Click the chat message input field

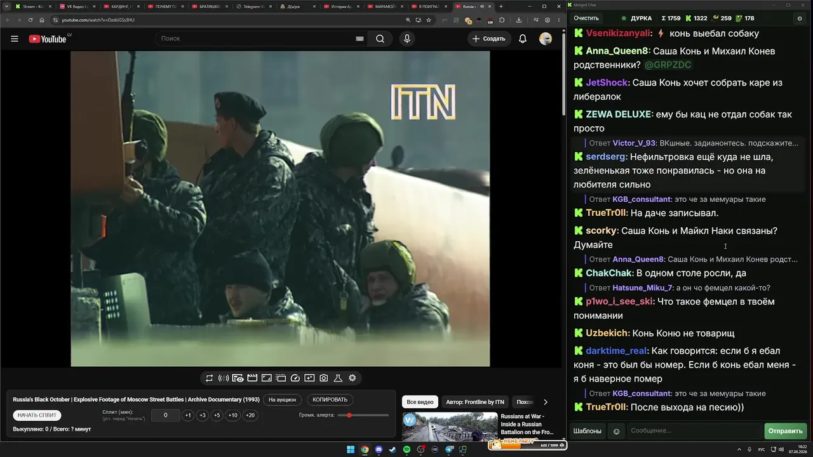(694, 431)
